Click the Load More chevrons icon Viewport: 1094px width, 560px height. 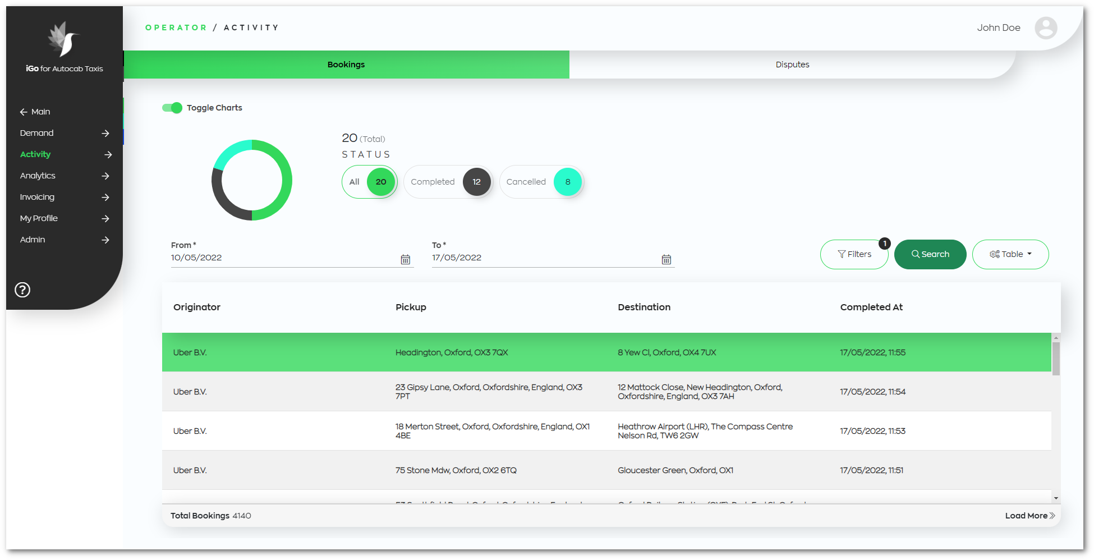pos(1052,516)
